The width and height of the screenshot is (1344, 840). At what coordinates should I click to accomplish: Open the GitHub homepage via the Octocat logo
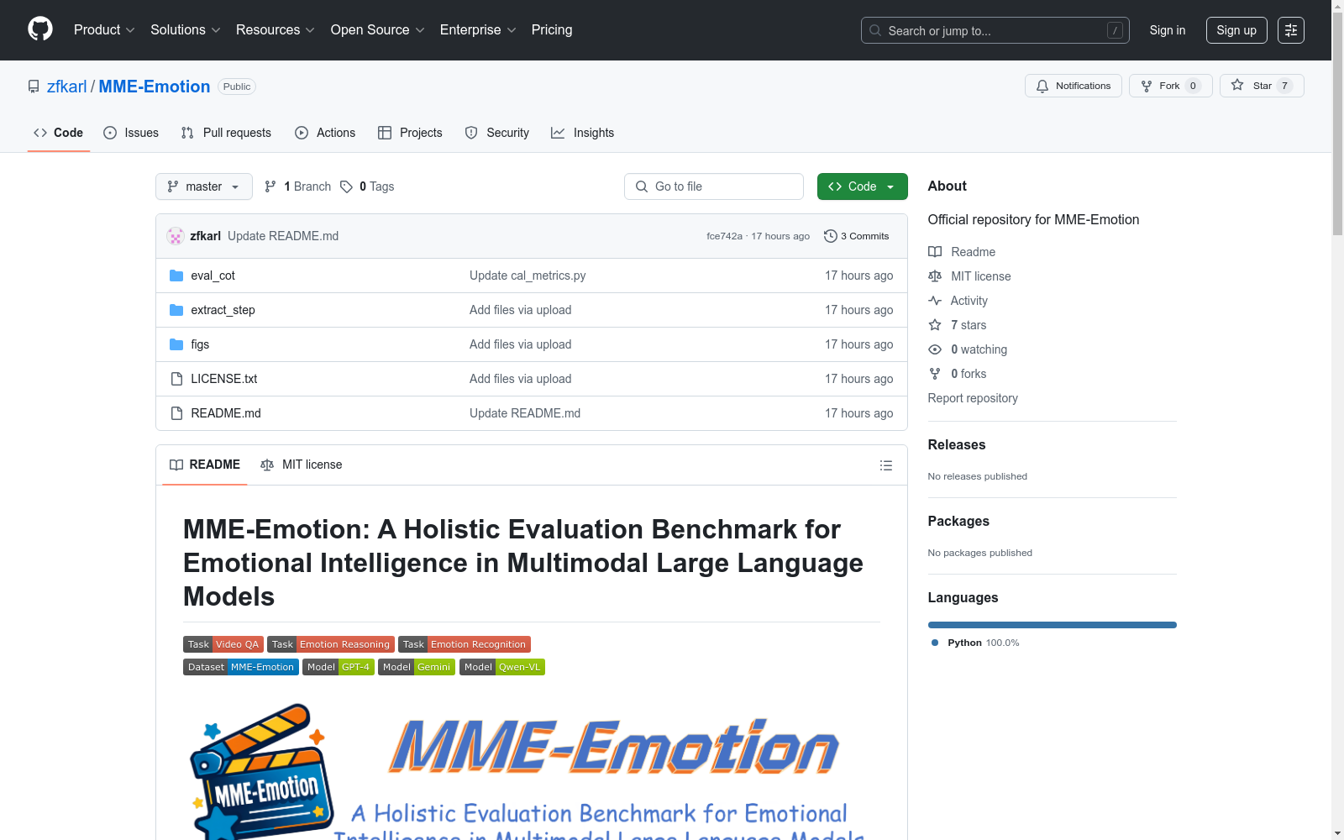[40, 29]
